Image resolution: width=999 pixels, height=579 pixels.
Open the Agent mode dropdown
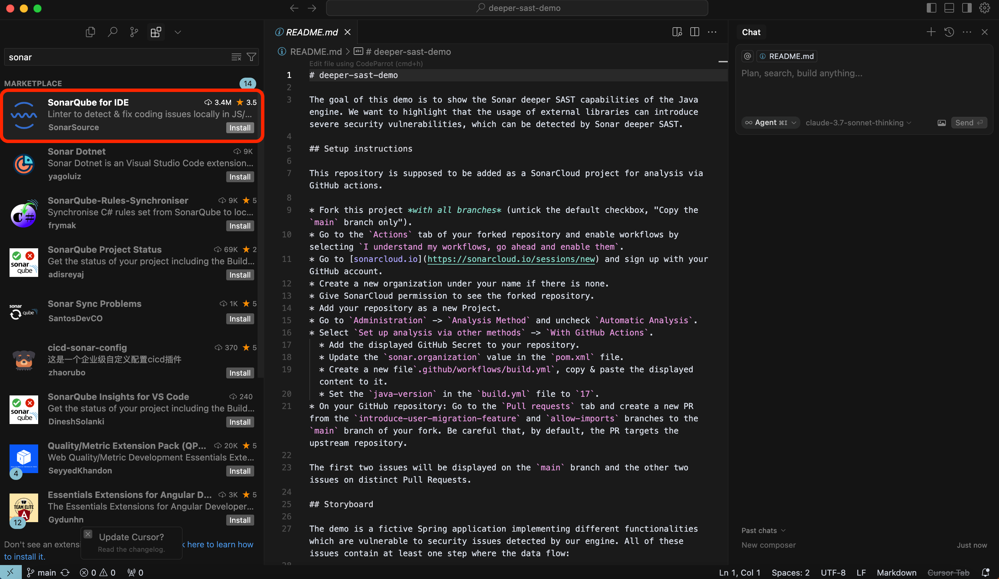tap(770, 123)
